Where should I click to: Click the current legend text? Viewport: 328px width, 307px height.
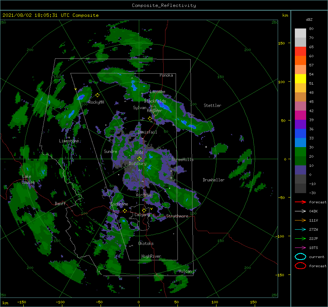point(317,257)
